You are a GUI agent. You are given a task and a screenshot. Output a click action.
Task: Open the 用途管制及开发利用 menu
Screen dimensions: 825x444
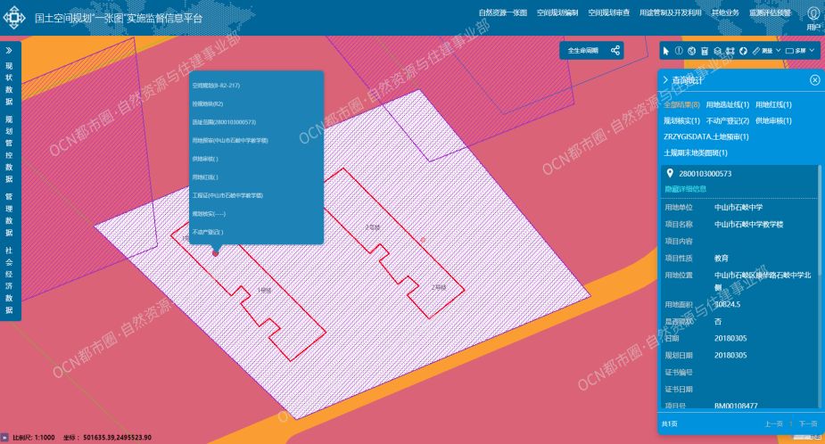pos(671,12)
